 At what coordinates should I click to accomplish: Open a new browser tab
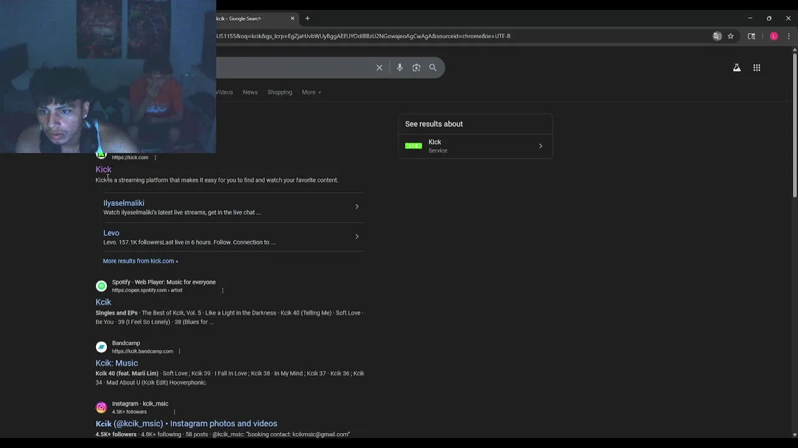307,19
